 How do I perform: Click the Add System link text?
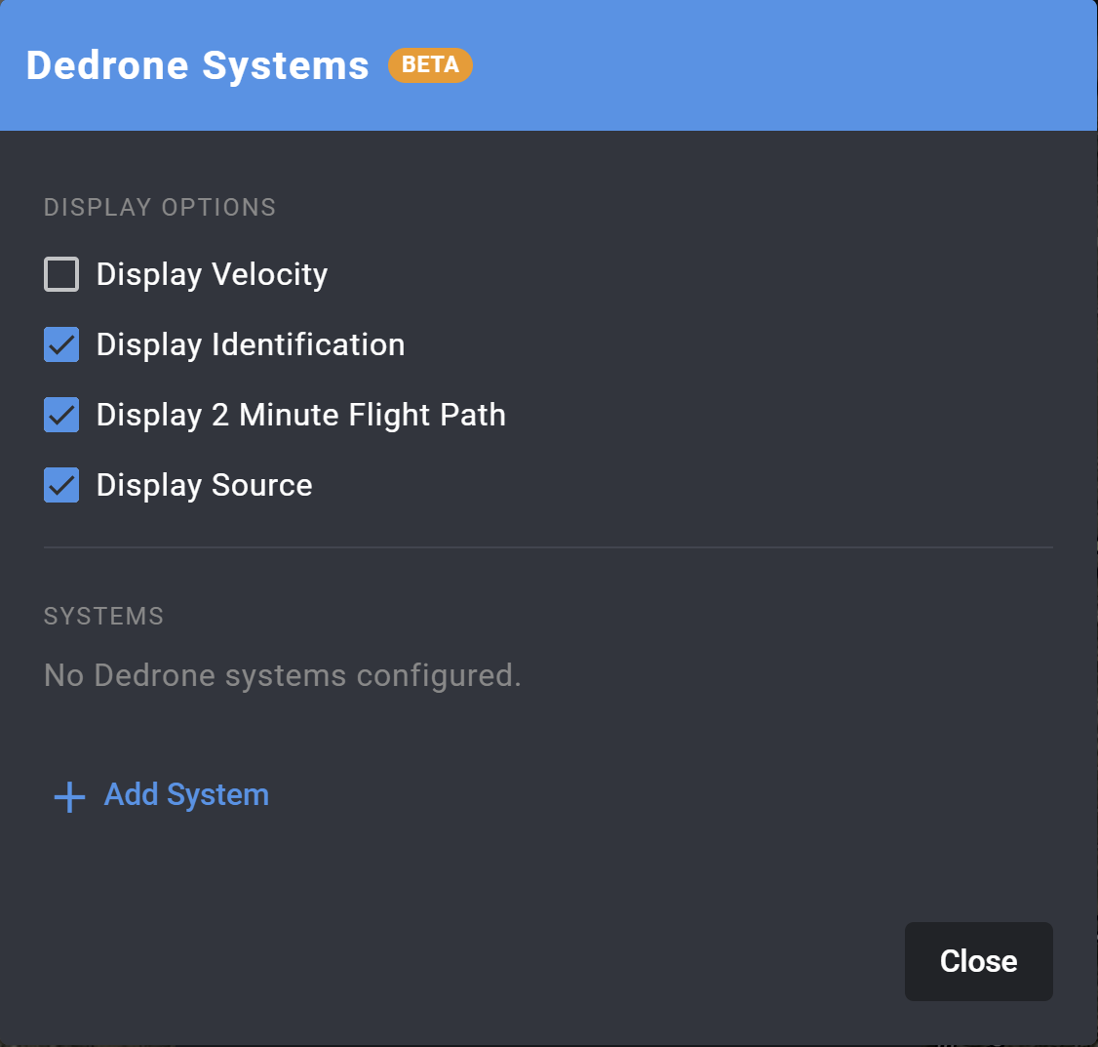pyautogui.click(x=186, y=794)
